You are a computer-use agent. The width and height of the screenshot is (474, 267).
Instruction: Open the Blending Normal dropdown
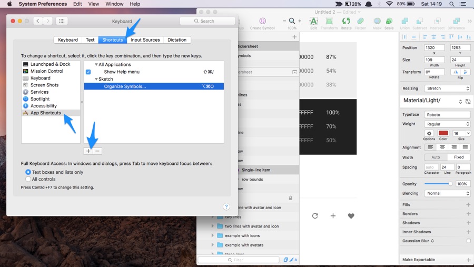tap(447, 193)
